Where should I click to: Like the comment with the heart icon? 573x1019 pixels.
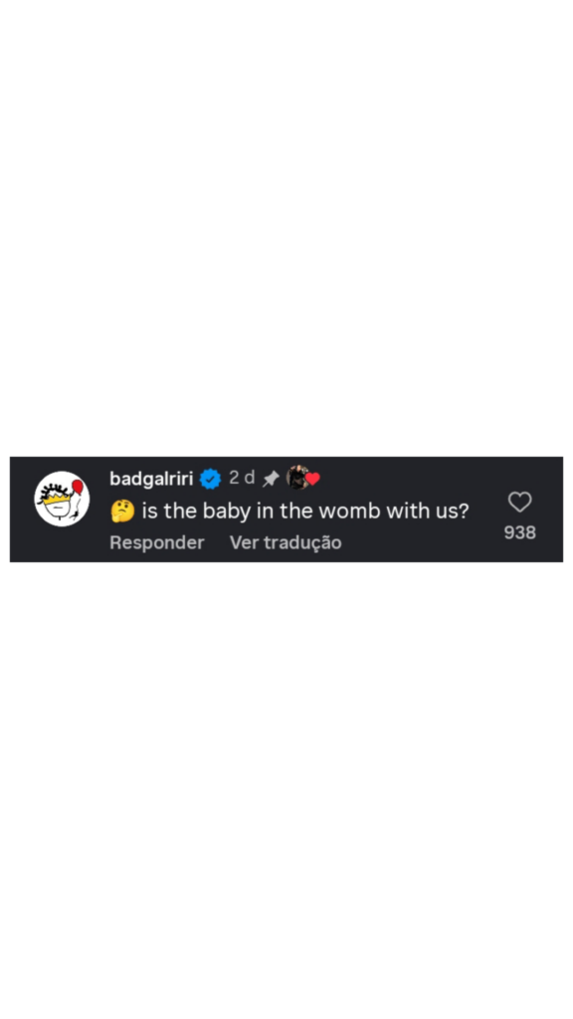pyautogui.click(x=519, y=502)
